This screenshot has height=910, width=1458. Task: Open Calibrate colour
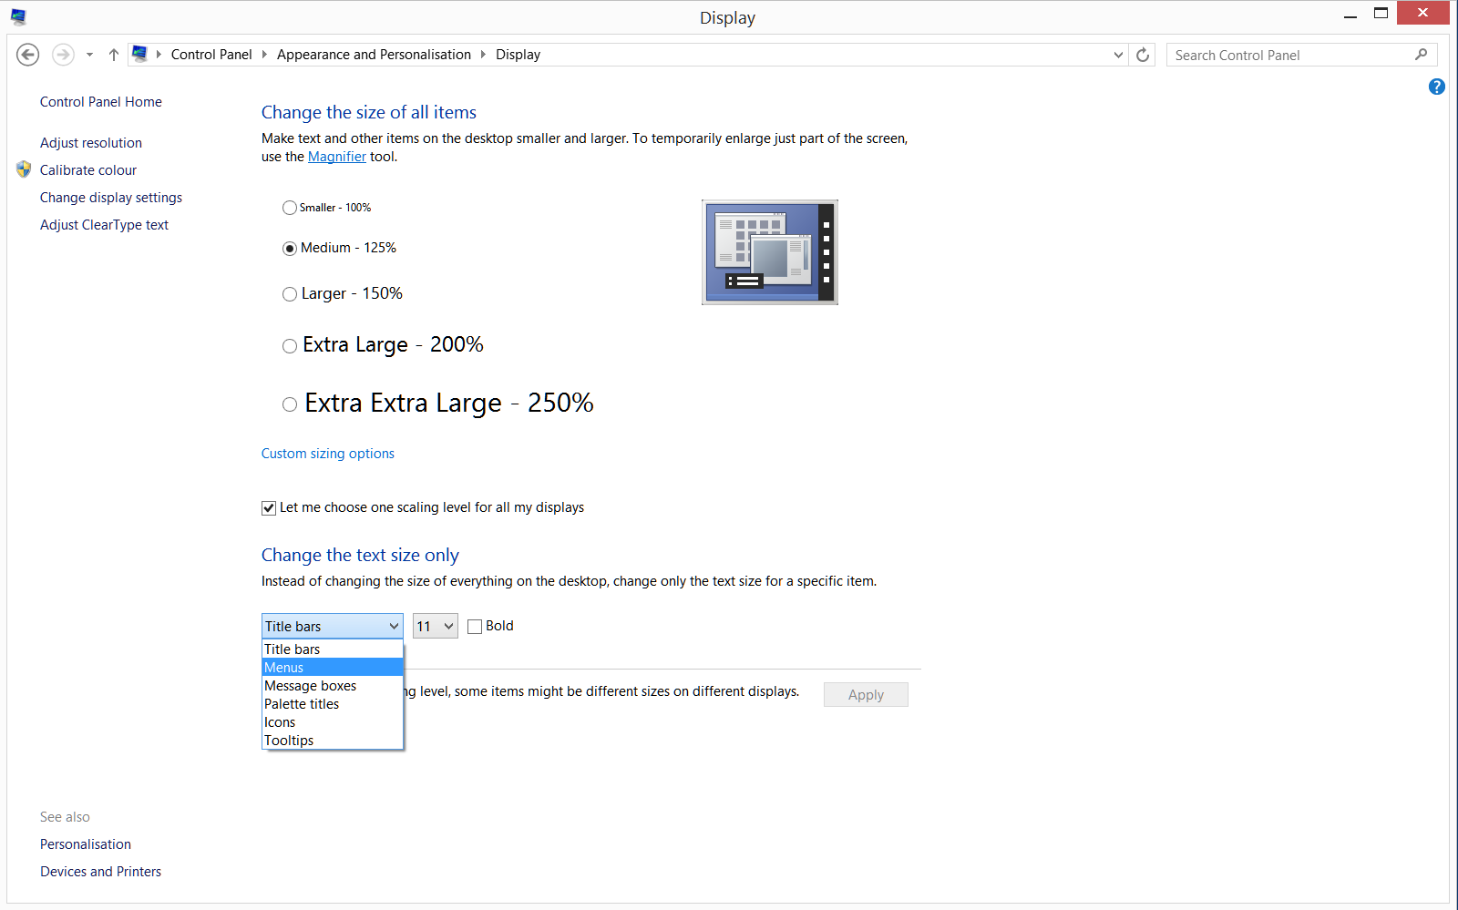[x=88, y=170]
